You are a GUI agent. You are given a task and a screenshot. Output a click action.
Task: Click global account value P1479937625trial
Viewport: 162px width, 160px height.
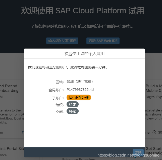pos(80,90)
